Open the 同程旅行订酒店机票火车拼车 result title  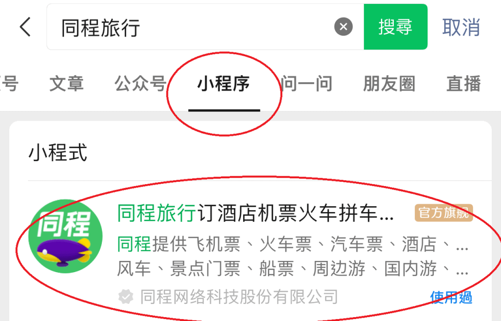255,213
